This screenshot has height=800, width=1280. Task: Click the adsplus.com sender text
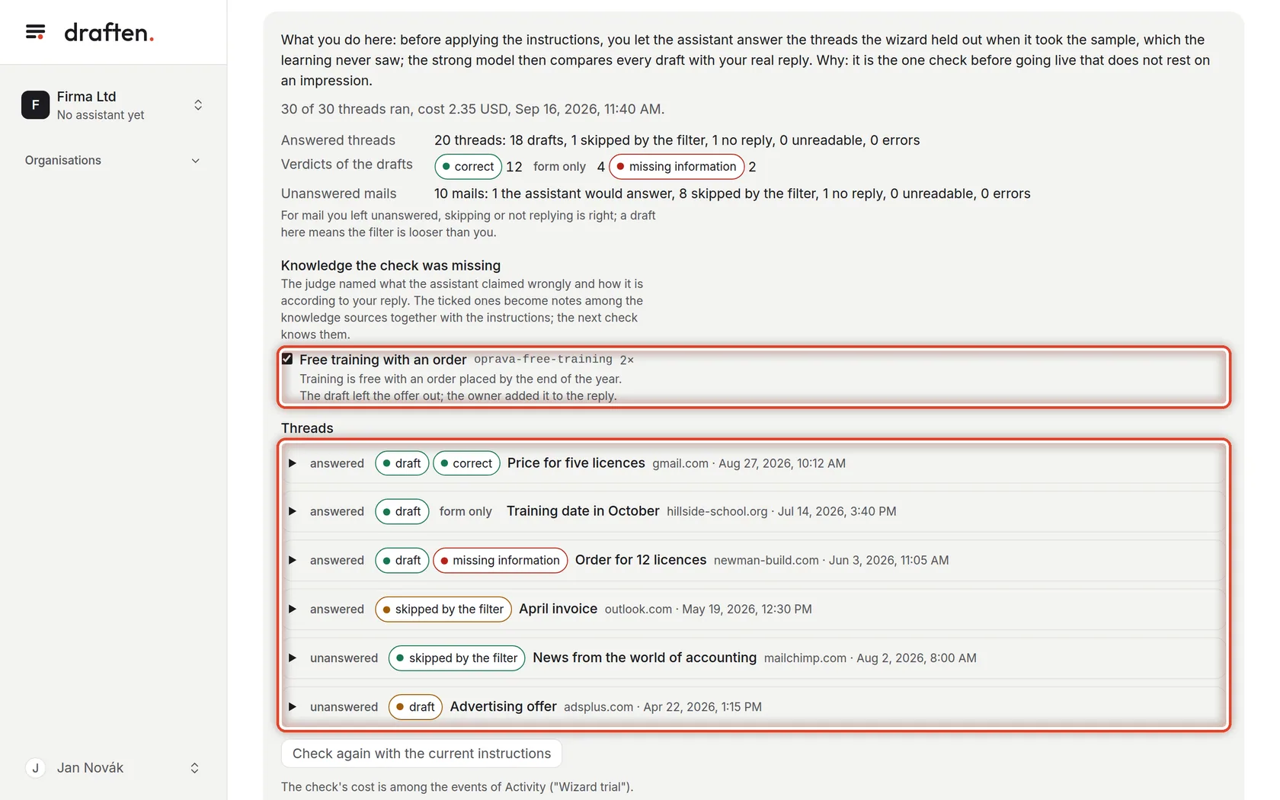pos(598,707)
